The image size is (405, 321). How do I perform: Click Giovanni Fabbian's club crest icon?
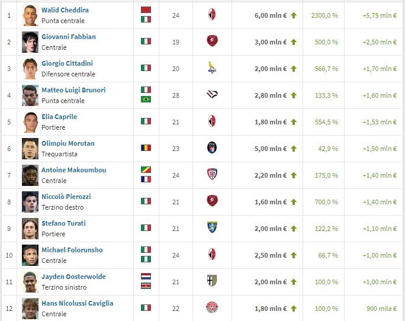point(212,41)
